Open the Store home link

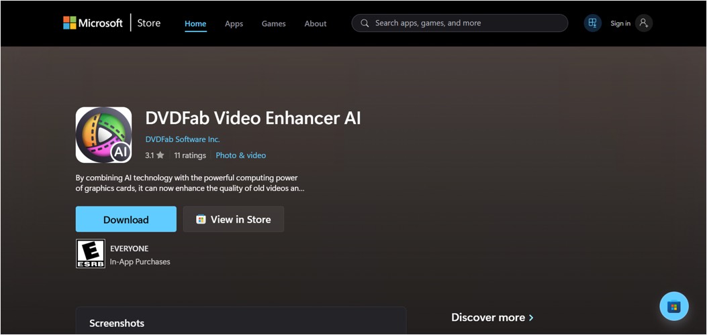tap(149, 23)
